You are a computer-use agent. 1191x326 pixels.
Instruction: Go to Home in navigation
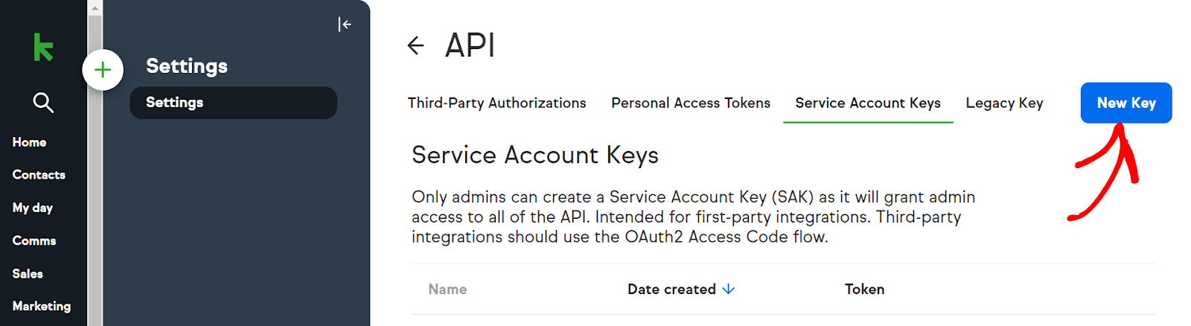(x=29, y=142)
